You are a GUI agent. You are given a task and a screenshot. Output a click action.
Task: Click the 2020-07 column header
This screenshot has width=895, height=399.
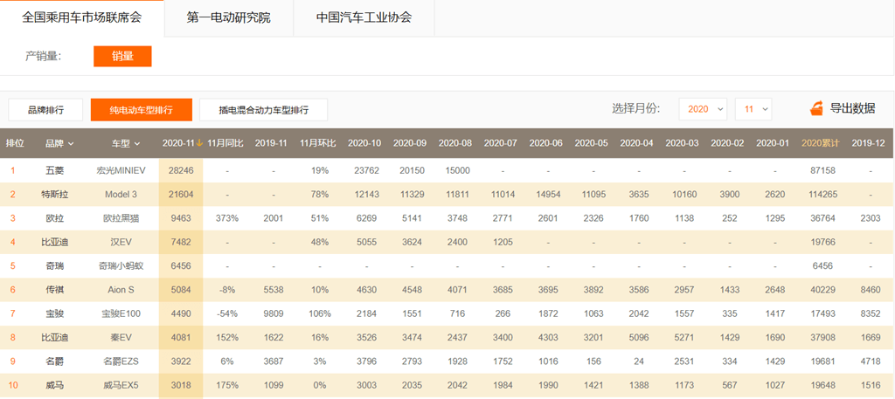pyautogui.click(x=501, y=143)
